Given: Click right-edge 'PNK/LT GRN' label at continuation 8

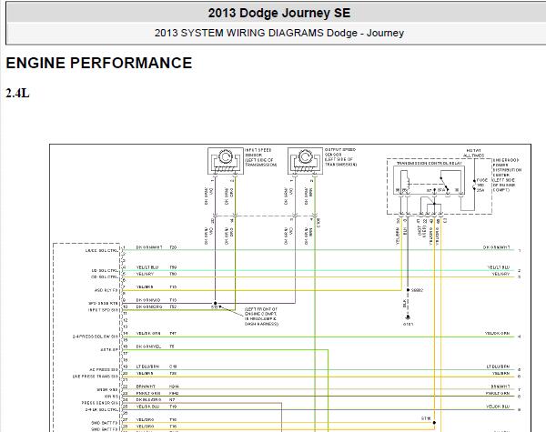Looking at the screenshot, I should click(498, 393).
